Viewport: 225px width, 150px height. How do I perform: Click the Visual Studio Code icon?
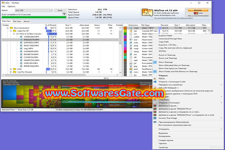coord(155,82)
